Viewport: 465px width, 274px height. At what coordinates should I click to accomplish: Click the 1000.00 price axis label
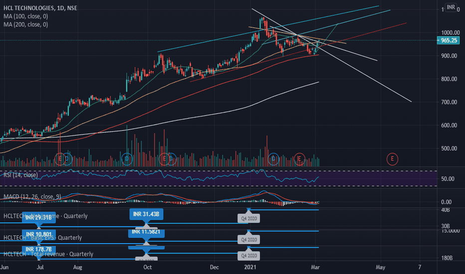451,32
